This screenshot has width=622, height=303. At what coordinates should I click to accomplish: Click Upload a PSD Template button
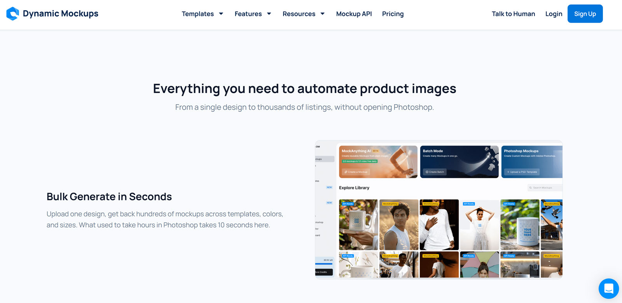tap(522, 172)
